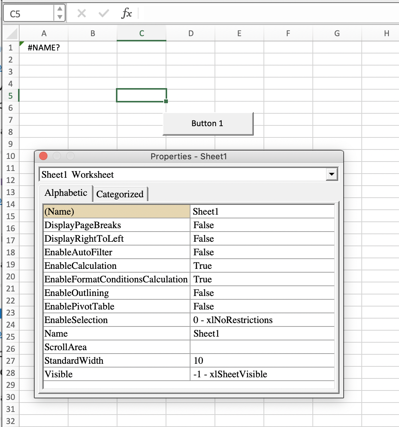Click the 0 - xlNoRestrictions value
This screenshot has width=399, height=427.
pyautogui.click(x=262, y=320)
